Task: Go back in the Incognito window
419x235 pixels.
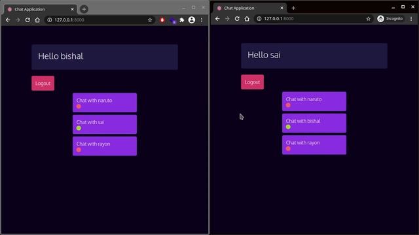Action: tap(217, 19)
